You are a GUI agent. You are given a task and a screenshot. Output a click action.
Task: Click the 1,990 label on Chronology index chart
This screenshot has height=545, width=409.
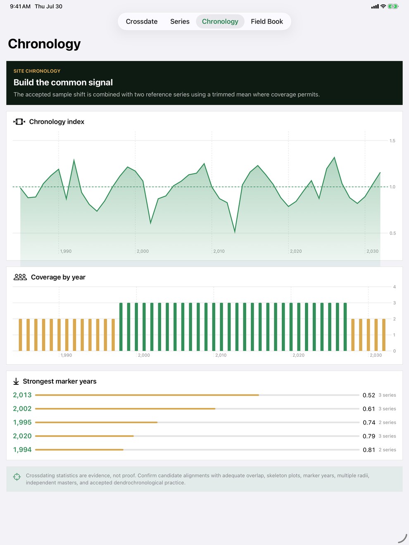click(66, 251)
